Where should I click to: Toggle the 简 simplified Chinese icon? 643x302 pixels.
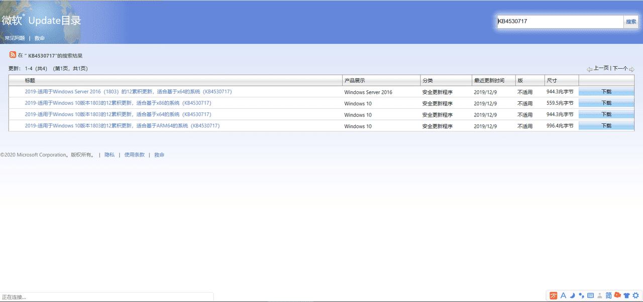[x=608, y=295]
